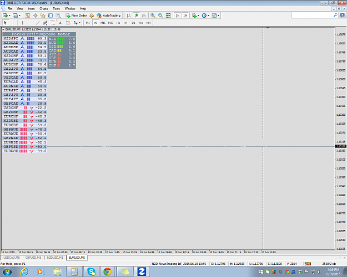Open MetaEditor from the toolbar
This screenshot has height=277, width=347.
pos(92,16)
